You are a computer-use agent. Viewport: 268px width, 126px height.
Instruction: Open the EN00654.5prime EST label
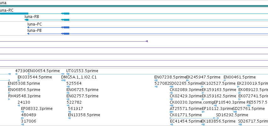coord(44,71)
